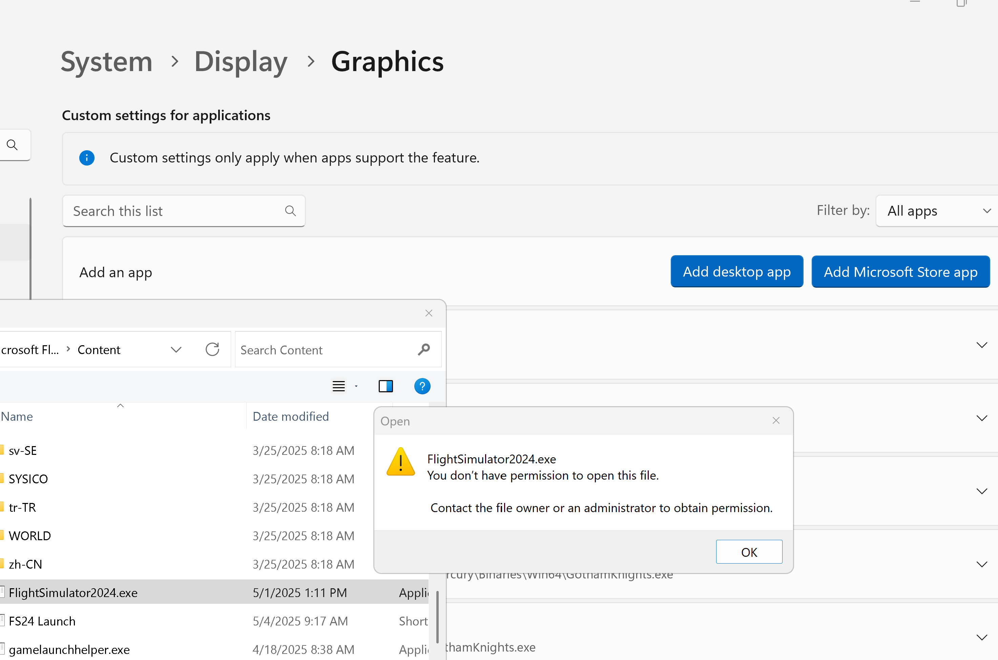The width and height of the screenshot is (998, 660).
Task: Expand the view options dropdown arrow
Action: (356, 386)
